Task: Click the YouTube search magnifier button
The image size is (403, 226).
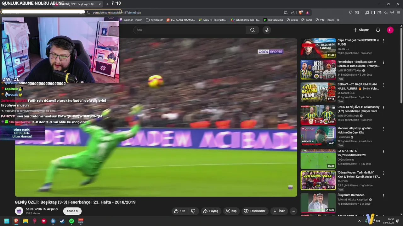Action: (x=253, y=30)
